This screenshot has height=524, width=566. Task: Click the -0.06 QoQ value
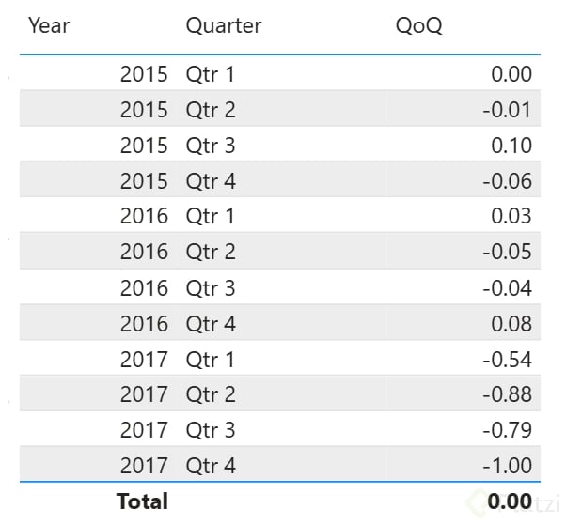508,181
